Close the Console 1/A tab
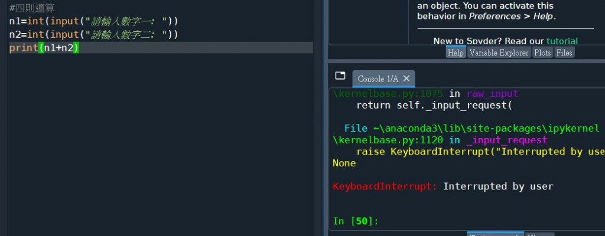605x236 pixels. 407,79
